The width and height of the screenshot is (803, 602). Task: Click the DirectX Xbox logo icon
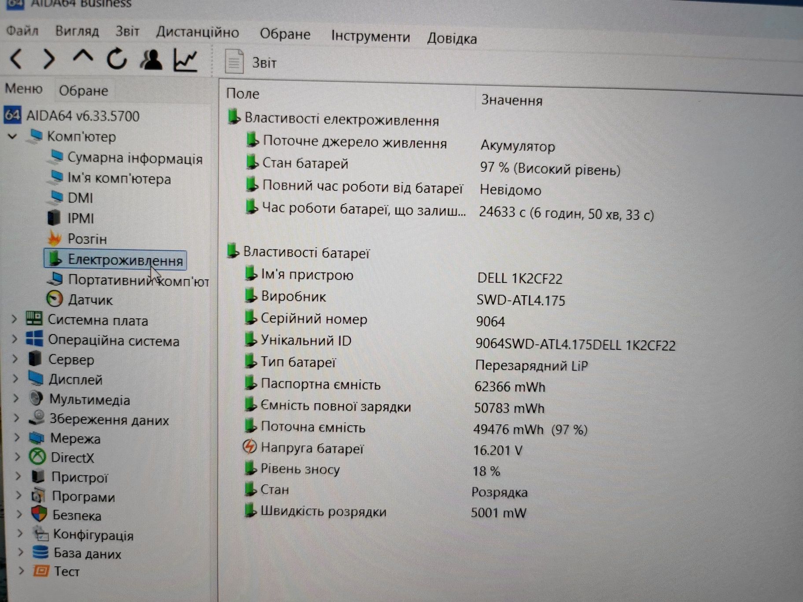coord(37,456)
